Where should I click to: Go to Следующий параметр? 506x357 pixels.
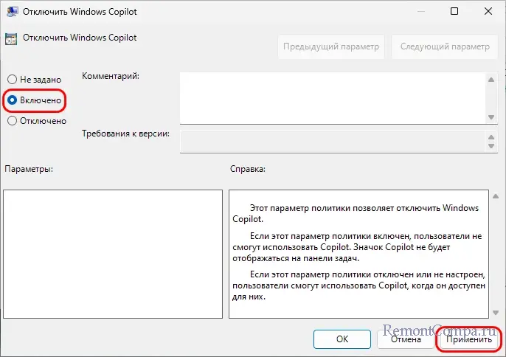[444, 46]
